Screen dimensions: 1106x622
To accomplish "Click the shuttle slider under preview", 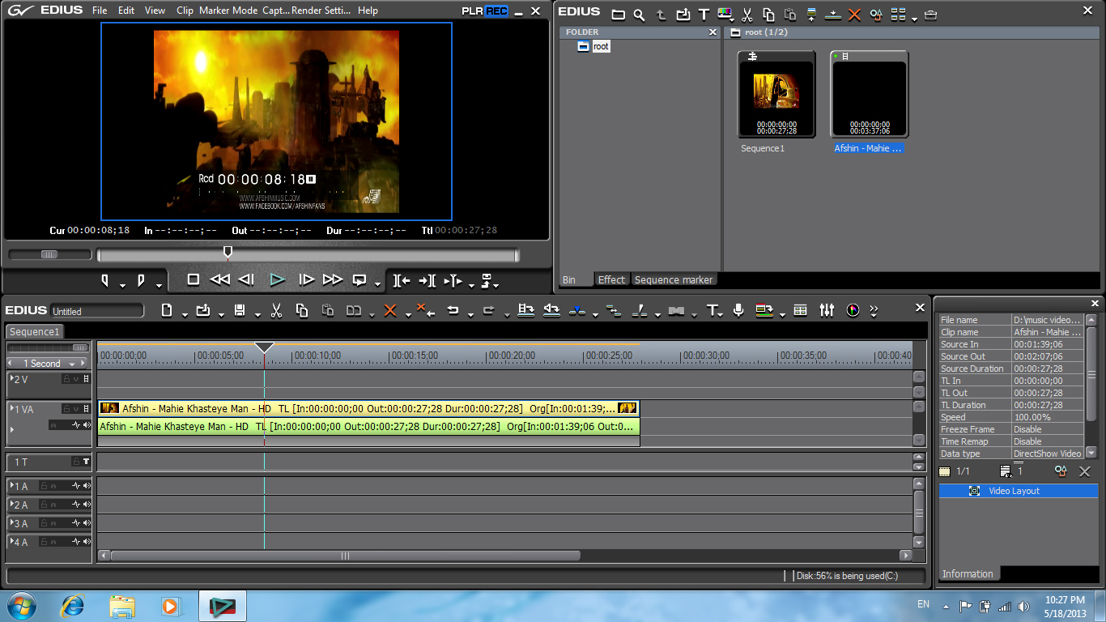I will [49, 254].
